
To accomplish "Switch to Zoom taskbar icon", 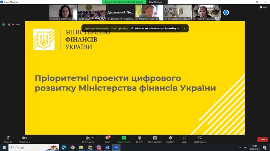I will coord(116,147).
